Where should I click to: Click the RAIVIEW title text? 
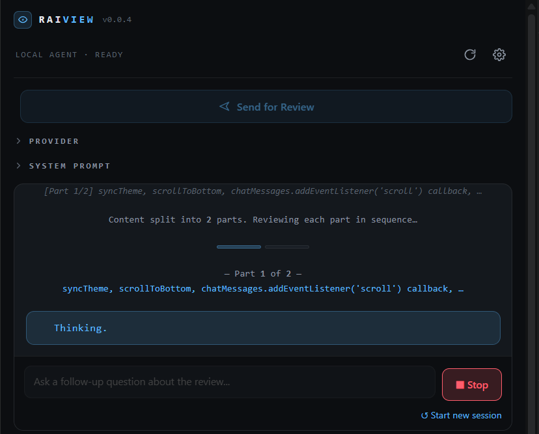pos(66,20)
